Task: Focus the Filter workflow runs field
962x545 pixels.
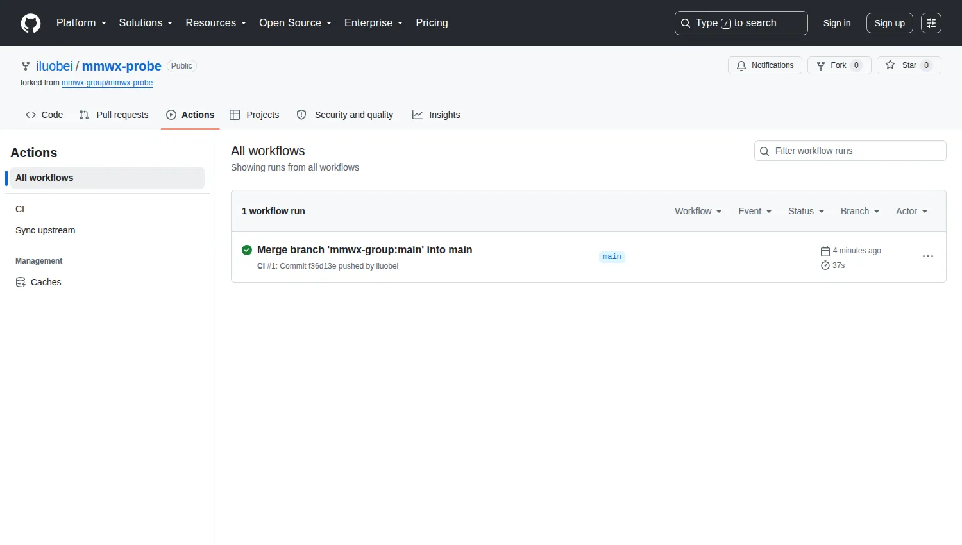Action: coord(850,151)
